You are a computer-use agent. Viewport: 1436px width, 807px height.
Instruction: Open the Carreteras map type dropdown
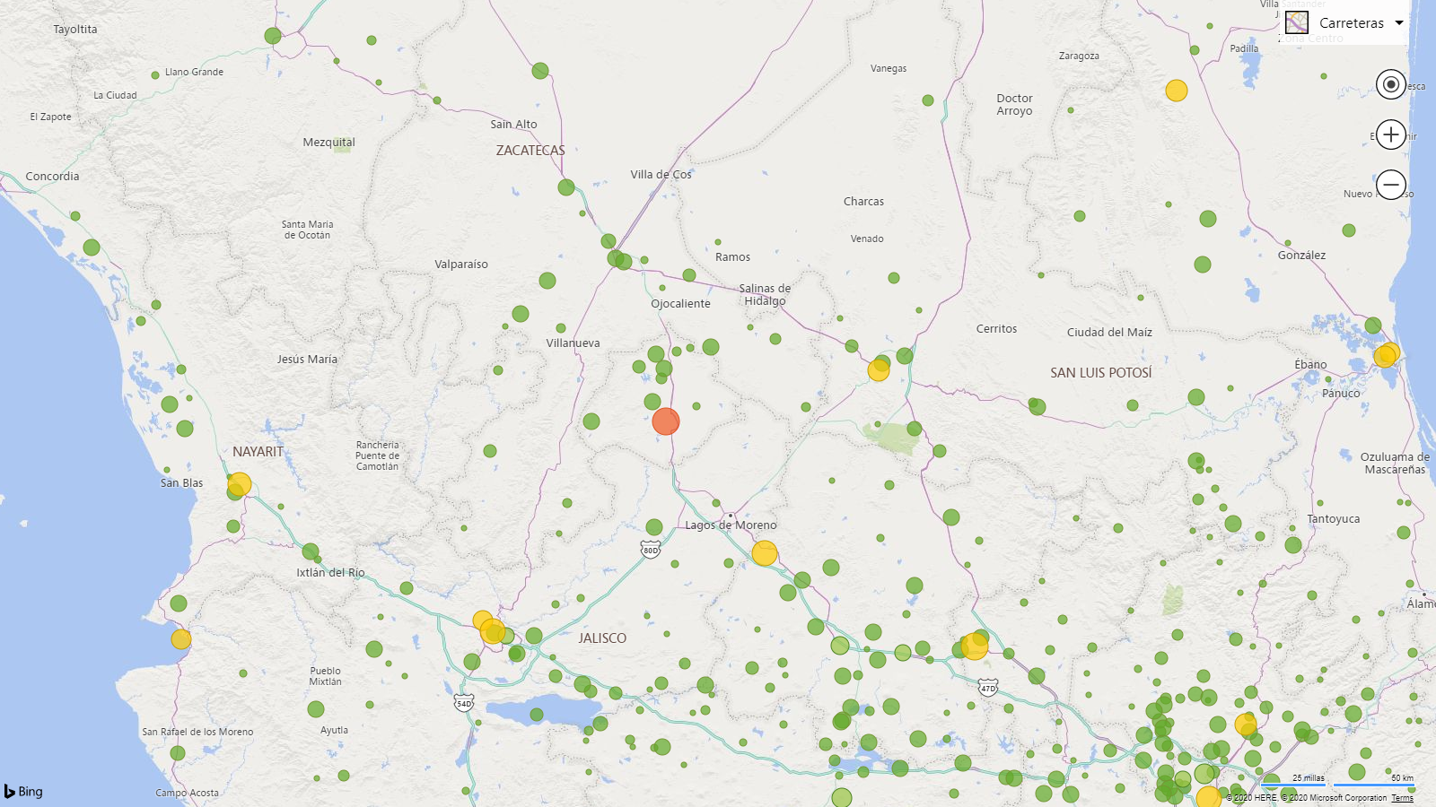[1344, 23]
